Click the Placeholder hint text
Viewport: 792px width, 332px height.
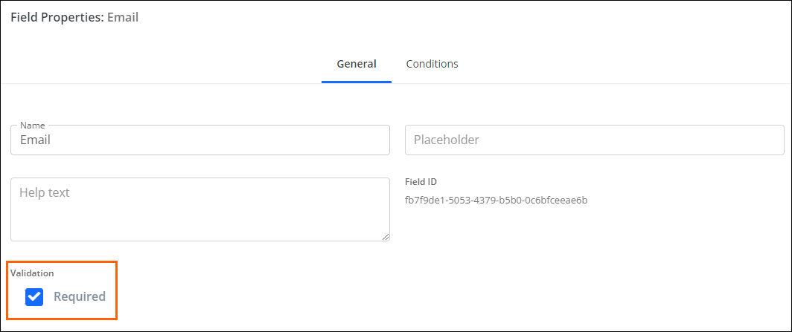click(x=447, y=140)
